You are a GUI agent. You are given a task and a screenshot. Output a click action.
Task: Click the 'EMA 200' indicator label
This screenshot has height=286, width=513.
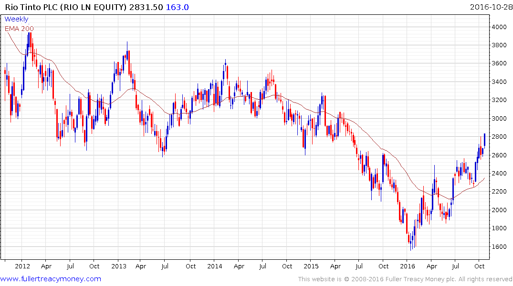click(x=19, y=29)
